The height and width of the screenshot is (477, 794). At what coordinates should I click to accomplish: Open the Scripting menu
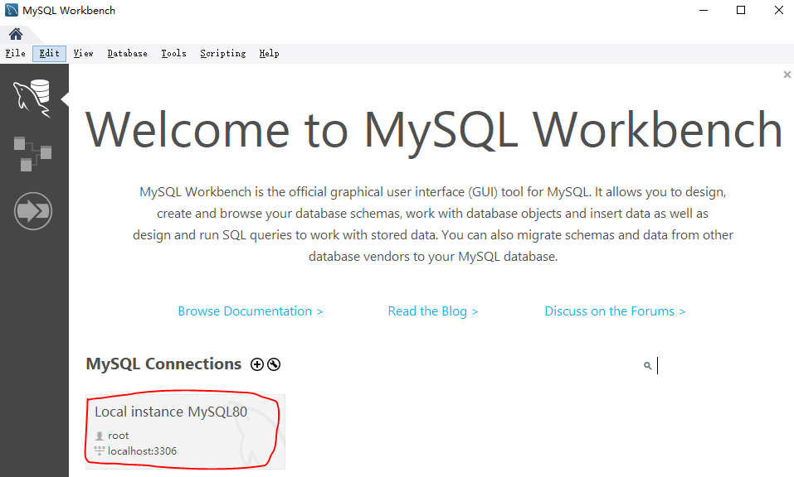(223, 54)
